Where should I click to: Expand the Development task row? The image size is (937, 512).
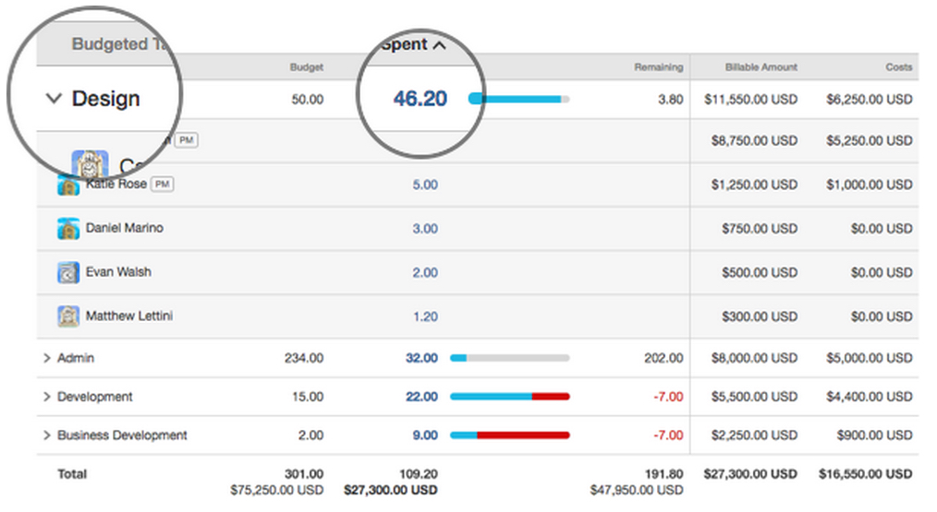[x=46, y=397]
